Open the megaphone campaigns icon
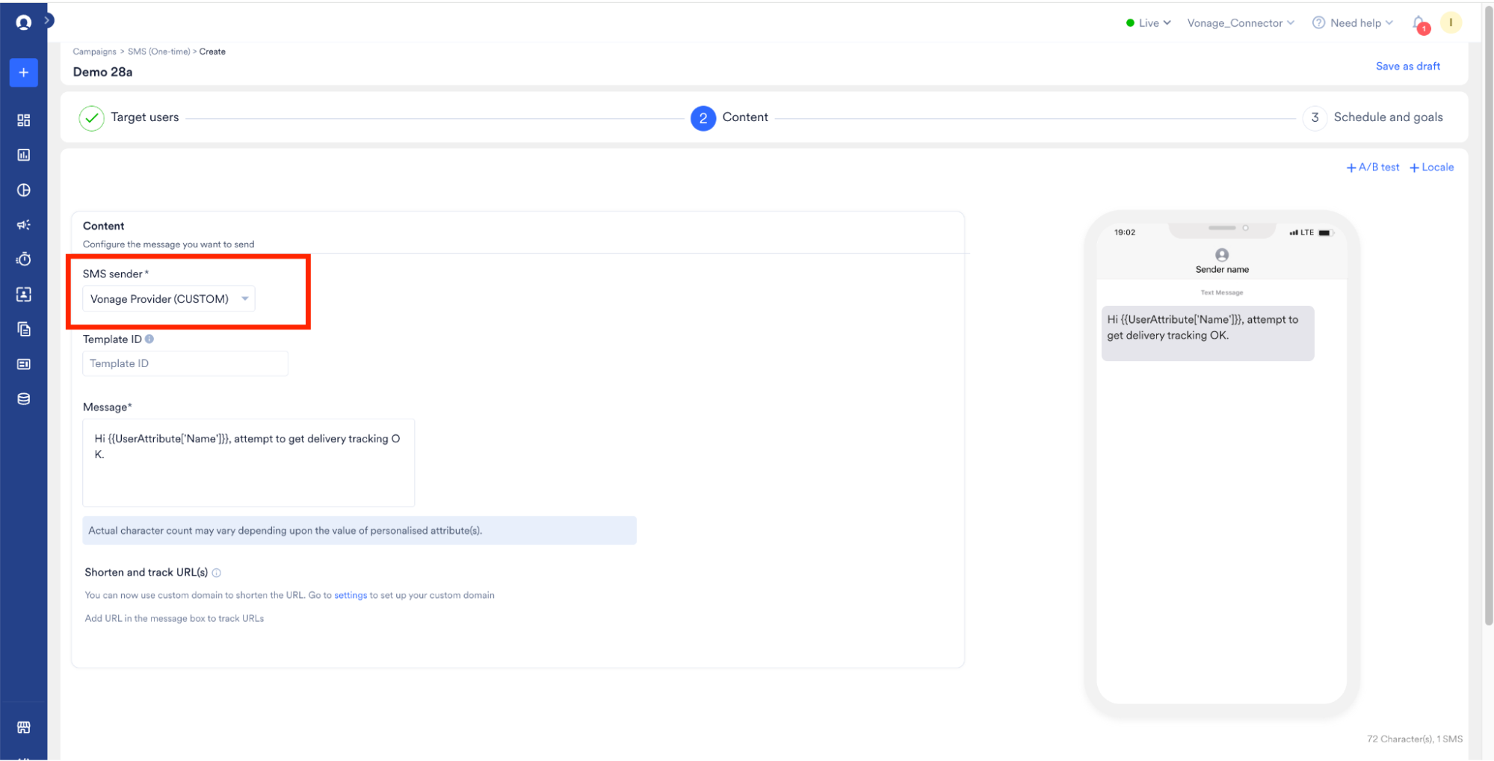The image size is (1494, 761). [24, 225]
